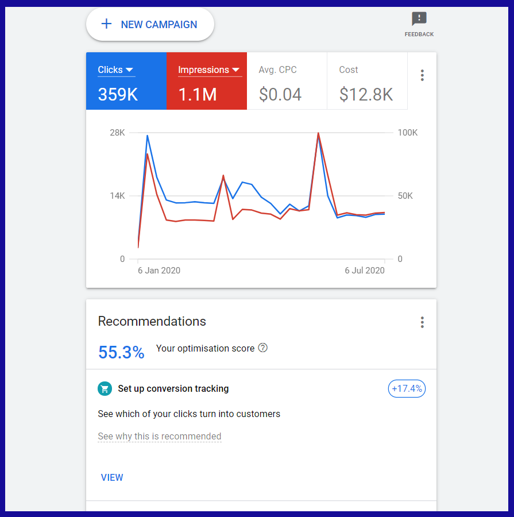Click the 6 Jan 2020 axis label
Viewport: 514px width, 517px height.
click(159, 271)
